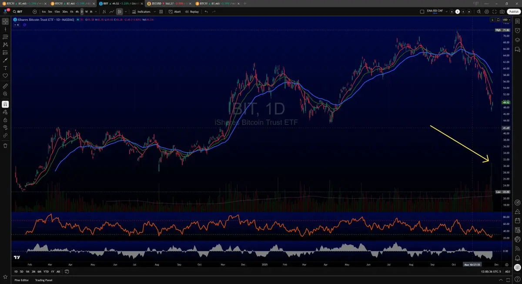The image size is (522, 284).
Task: Toggle lock all drawings
Action: (5, 120)
